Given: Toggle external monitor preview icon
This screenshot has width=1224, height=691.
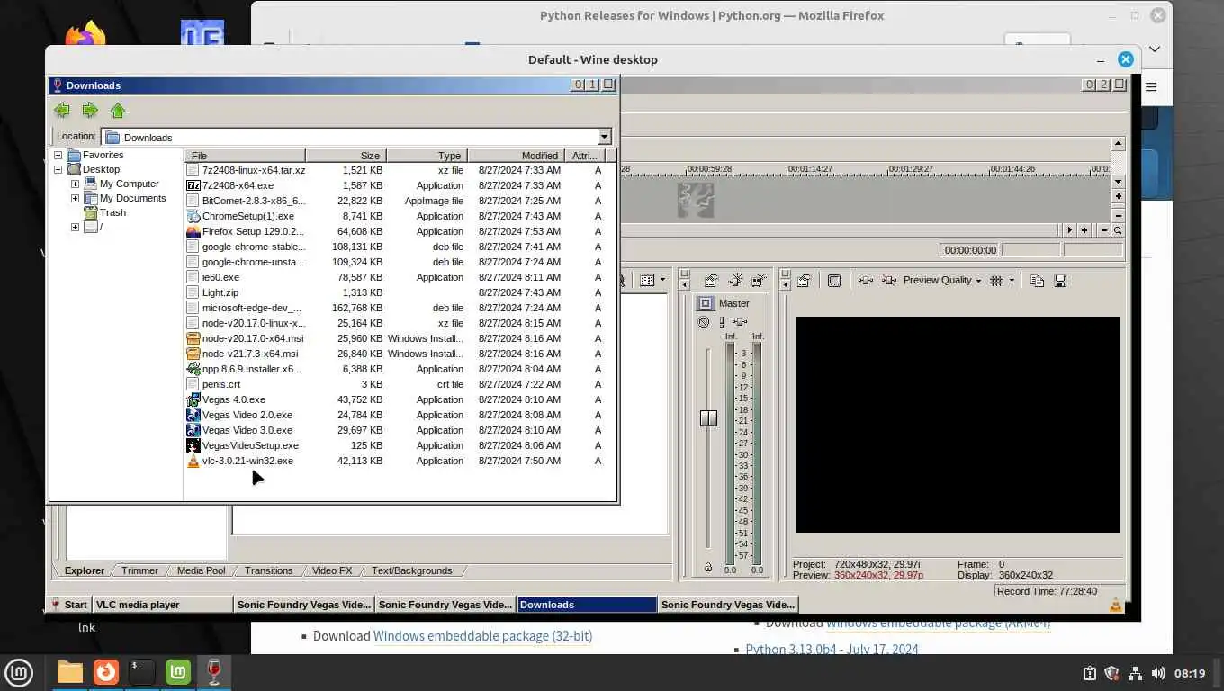Looking at the screenshot, I should tap(834, 281).
